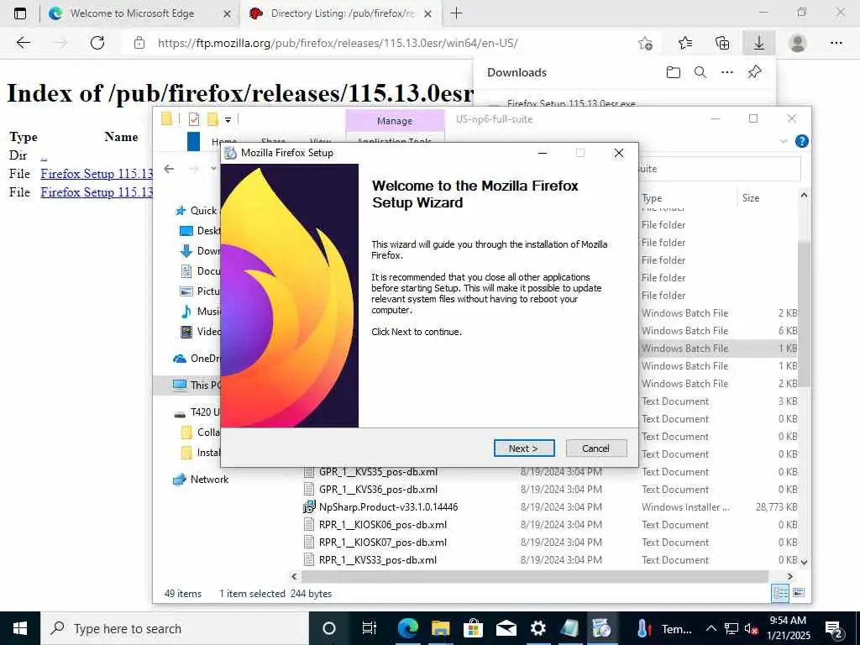860x645 pixels.
Task: Pin the Downloads panel
Action: pyautogui.click(x=755, y=72)
